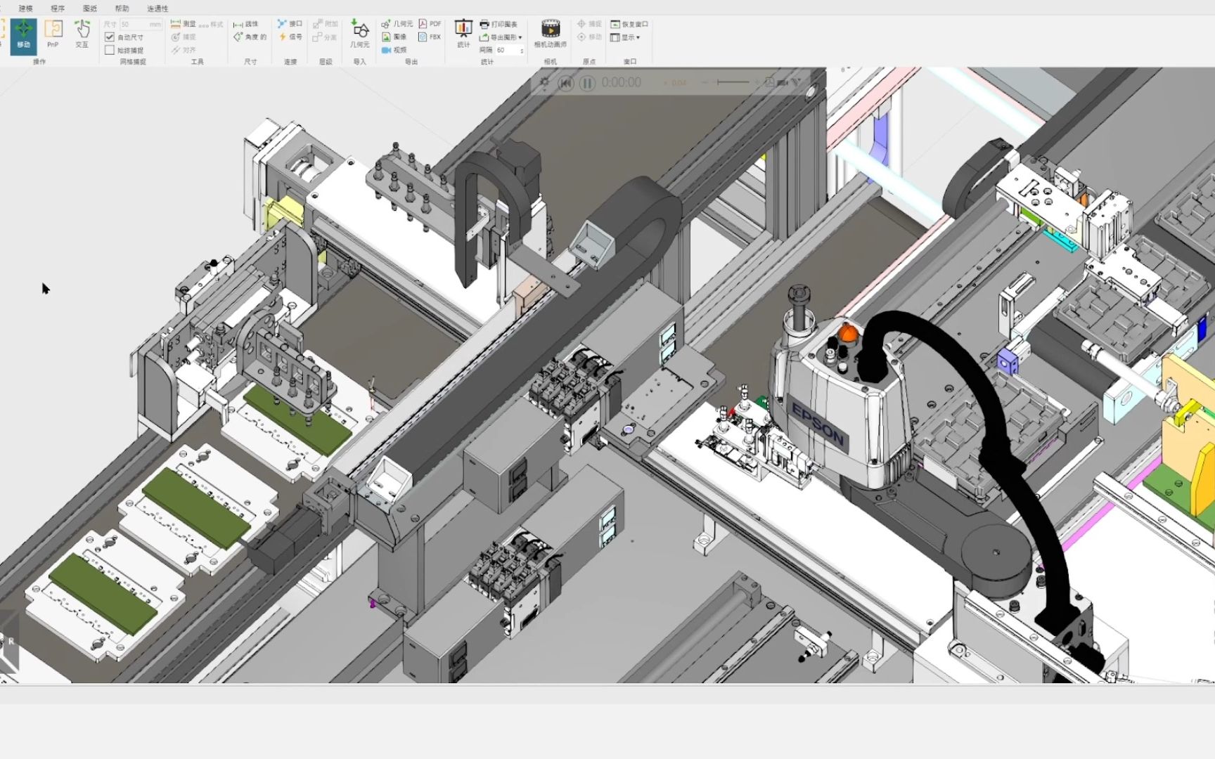Import geometry with 几何元 import button
The height and width of the screenshot is (759, 1215).
point(359,34)
